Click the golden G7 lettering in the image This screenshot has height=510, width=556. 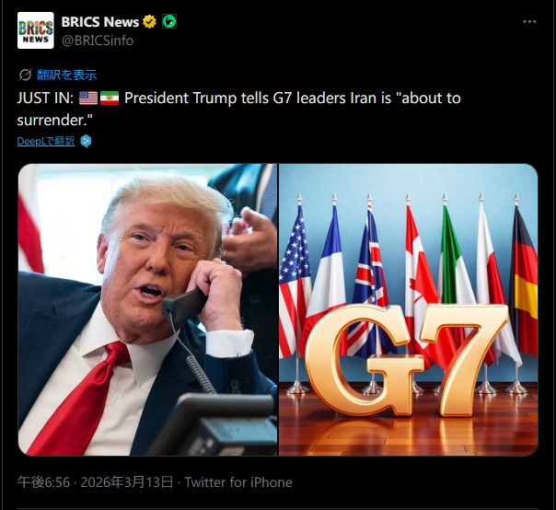tap(406, 360)
